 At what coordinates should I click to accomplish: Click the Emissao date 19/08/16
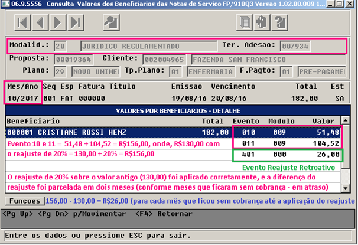pos(189,99)
